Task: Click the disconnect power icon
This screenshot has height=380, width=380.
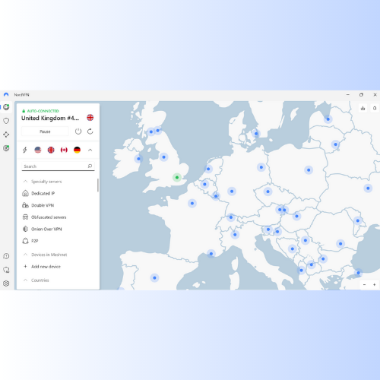Action: click(78, 131)
